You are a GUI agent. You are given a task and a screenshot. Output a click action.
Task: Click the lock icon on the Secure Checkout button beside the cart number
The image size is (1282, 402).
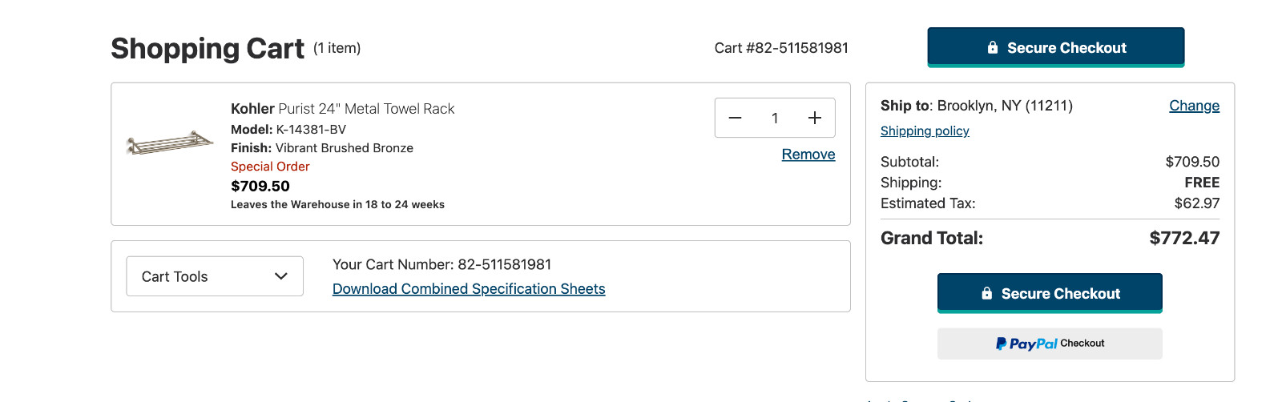pos(993,48)
